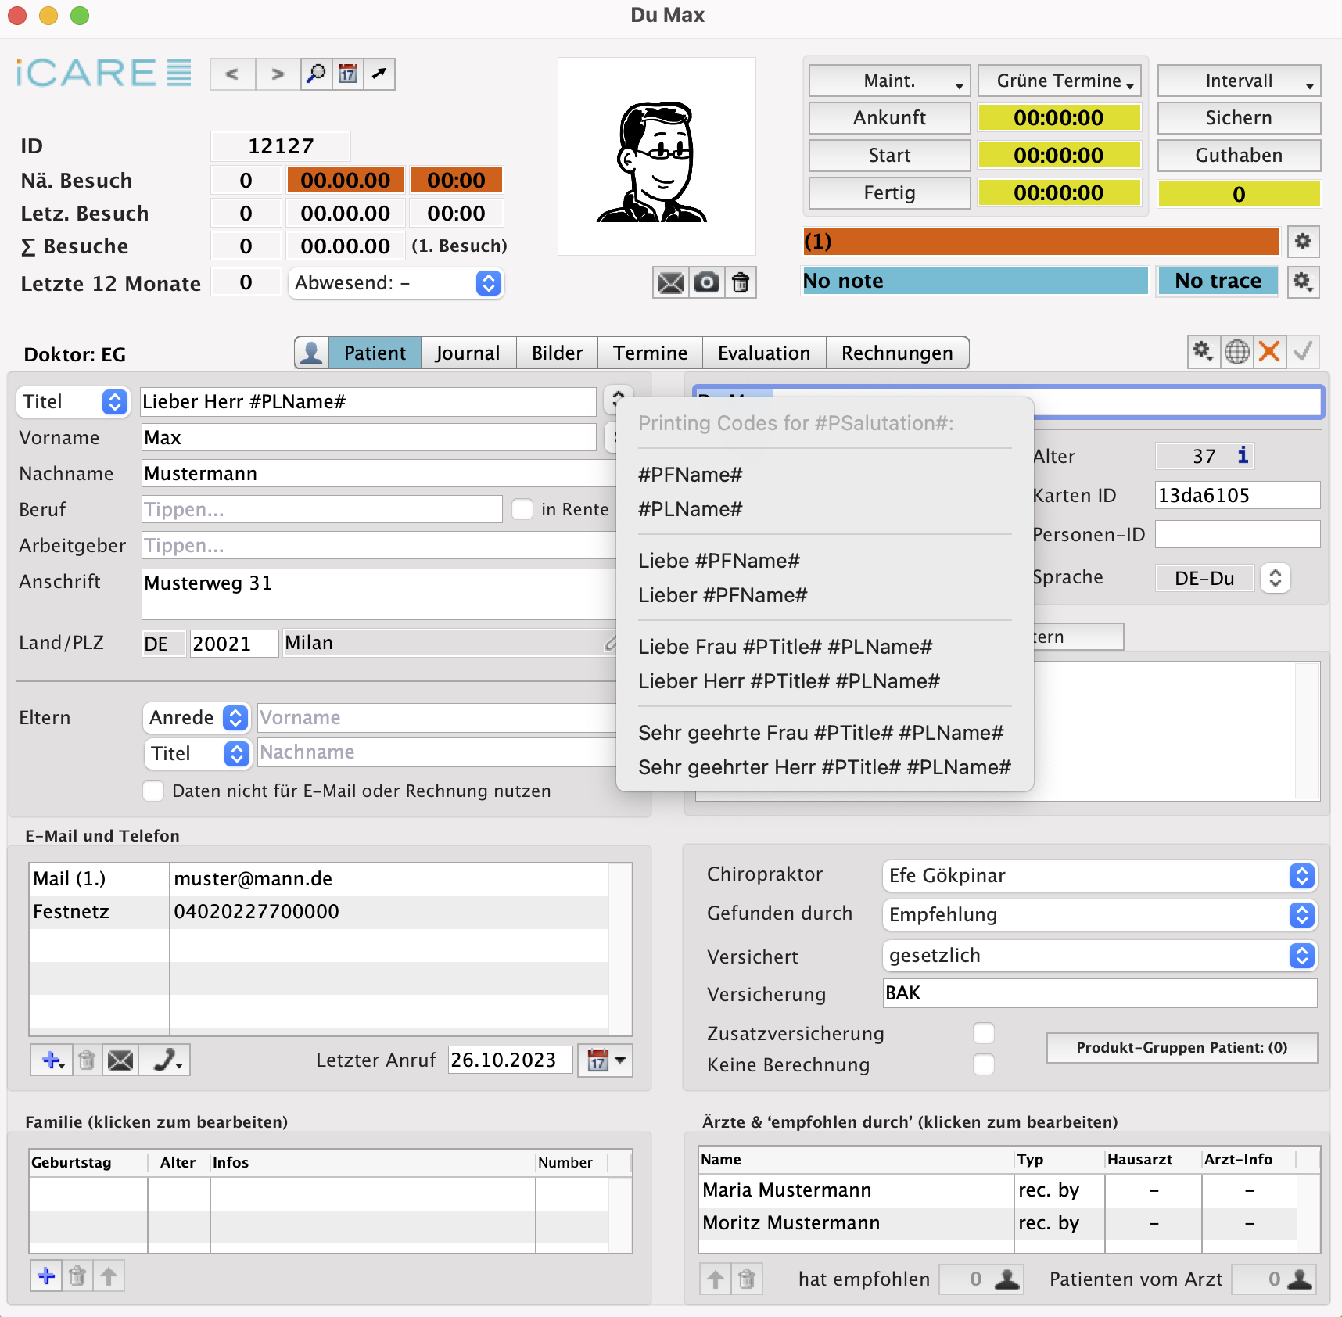Viewport: 1342px width, 1317px height.
Task: Click the orange (1) status bar
Action: pyautogui.click(x=1040, y=242)
